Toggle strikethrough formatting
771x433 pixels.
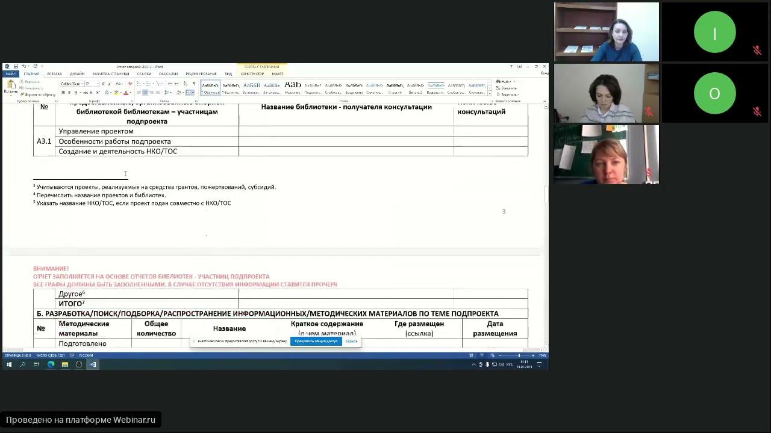click(x=86, y=93)
